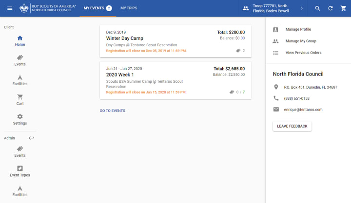Open the View Previous Orders link
Viewport: 351px width, 203px height.
[x=303, y=53]
